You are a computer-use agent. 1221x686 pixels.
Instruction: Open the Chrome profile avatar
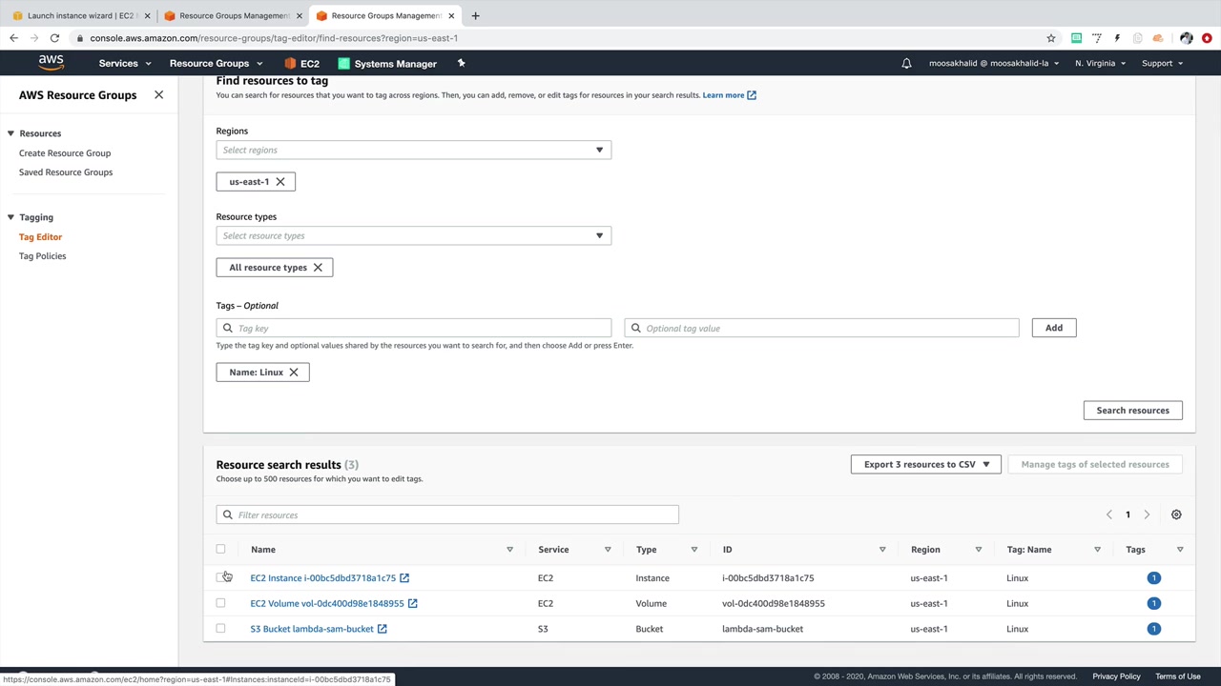point(1186,38)
